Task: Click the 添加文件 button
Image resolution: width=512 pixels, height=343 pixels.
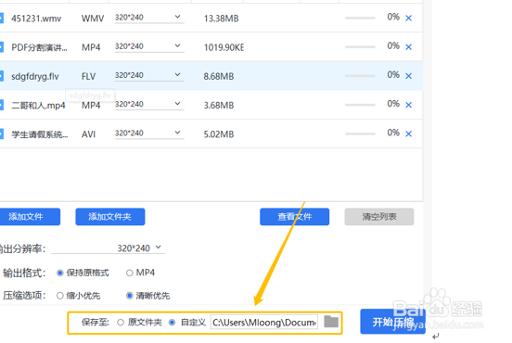Action: [30, 217]
